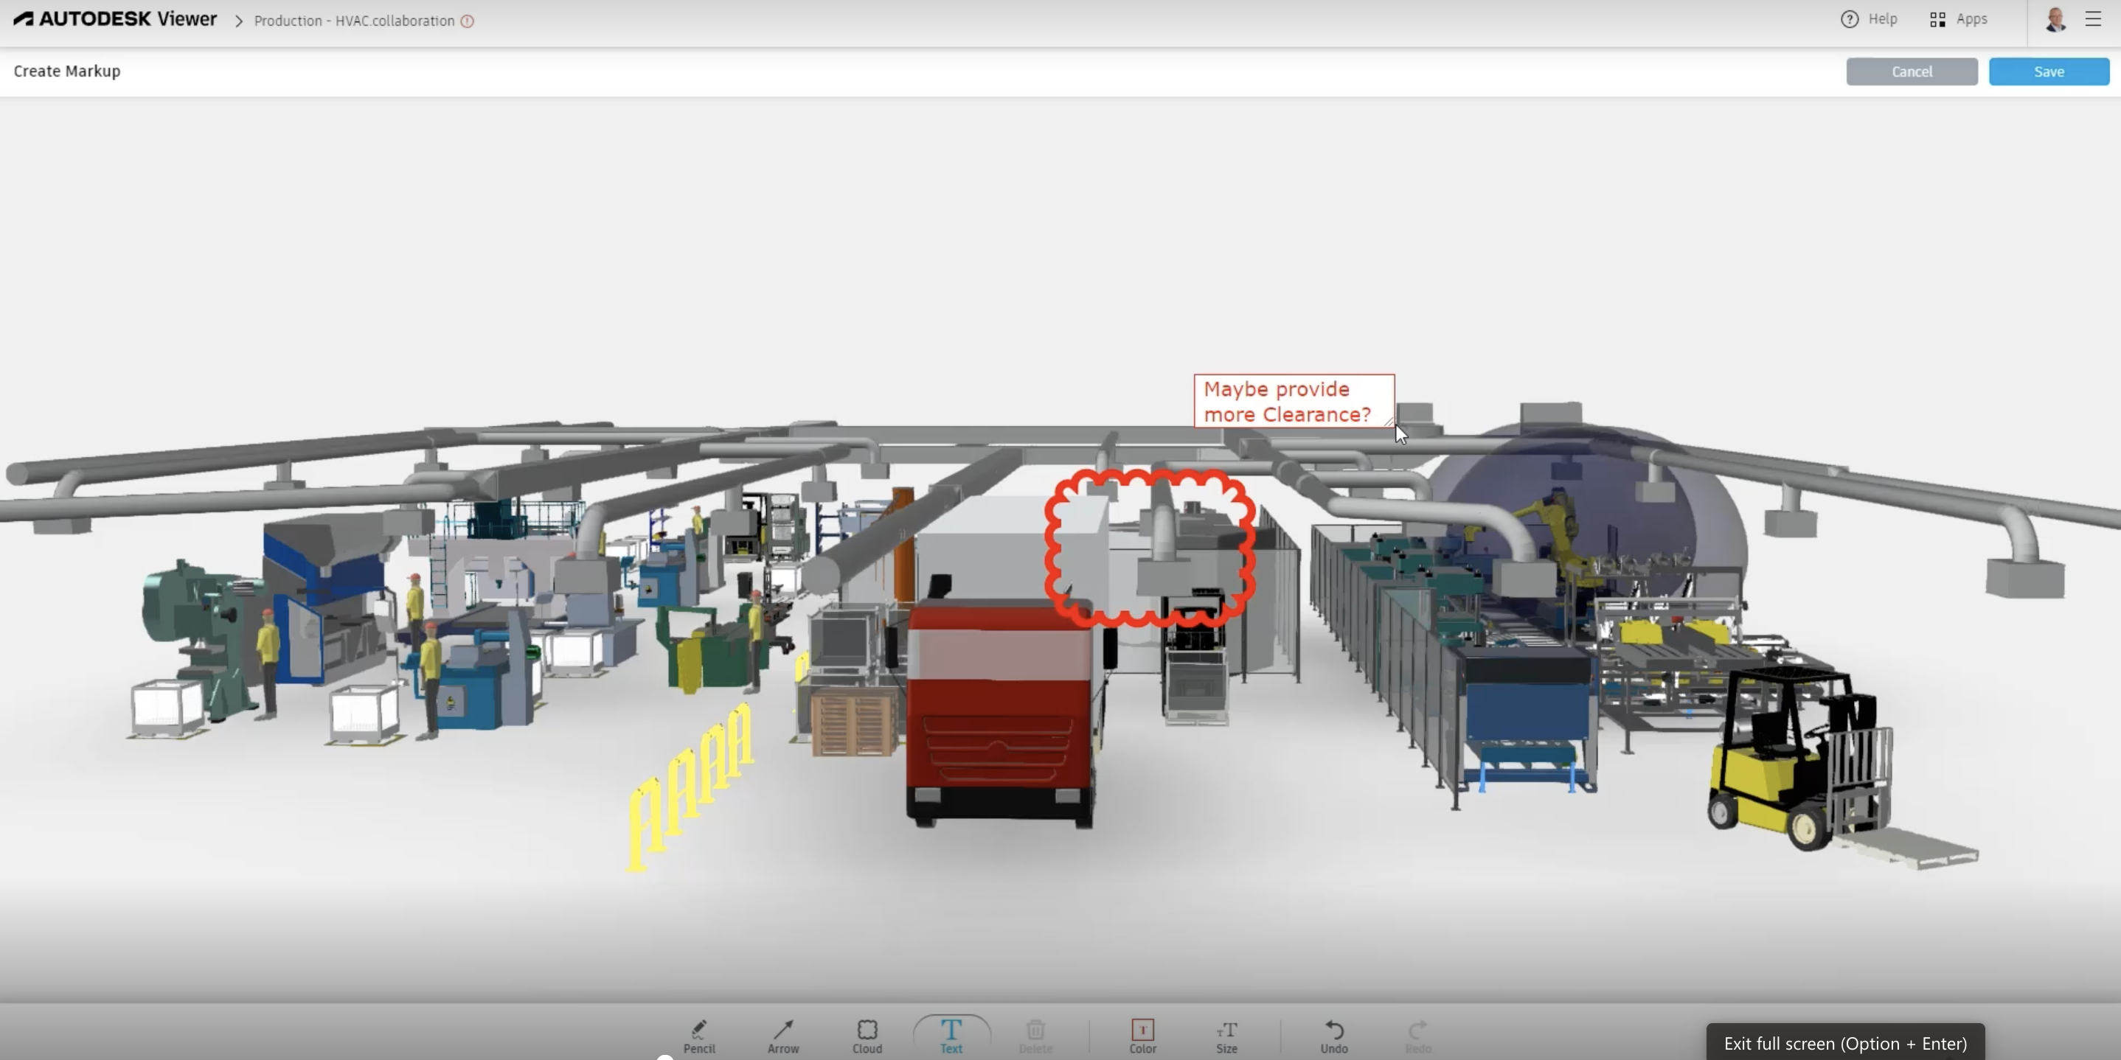Screen dimensions: 2121x1060
Task: Click the info icon beside HVAC.collaboration
Action: [x=468, y=21]
